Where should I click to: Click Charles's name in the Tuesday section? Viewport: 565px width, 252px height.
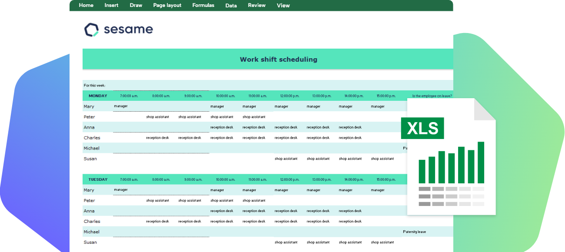92,222
